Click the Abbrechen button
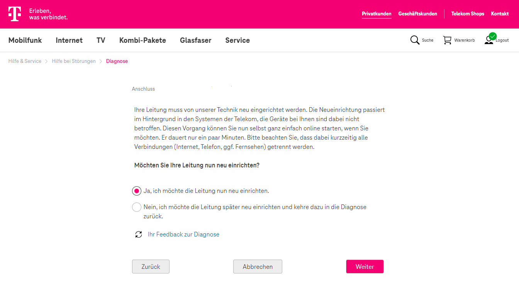Image resolution: width=519 pixels, height=297 pixels. 258,267
